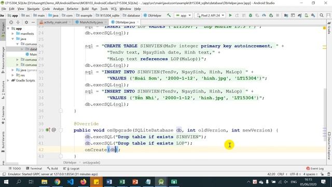The width and height of the screenshot is (332, 187).
Task: Expand the manifests folder
Action: click(x=12, y=33)
